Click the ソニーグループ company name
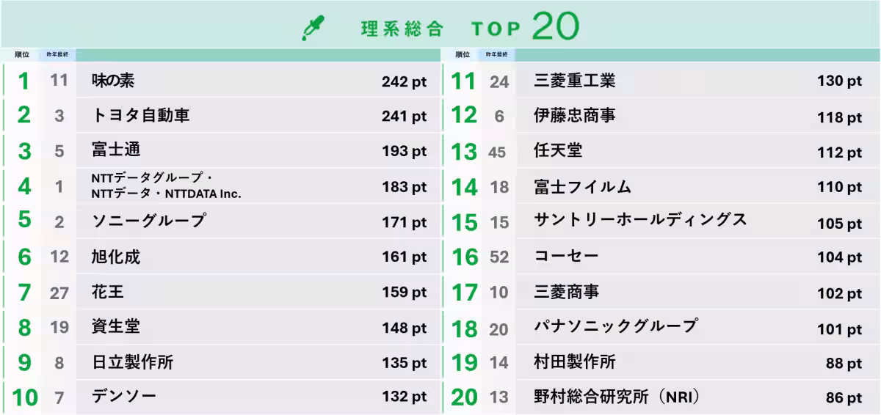The image size is (881, 415). [148, 220]
